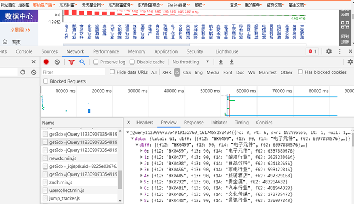Toggle the red filter funnel icon
This screenshot has height=204, width=354.
72,62
